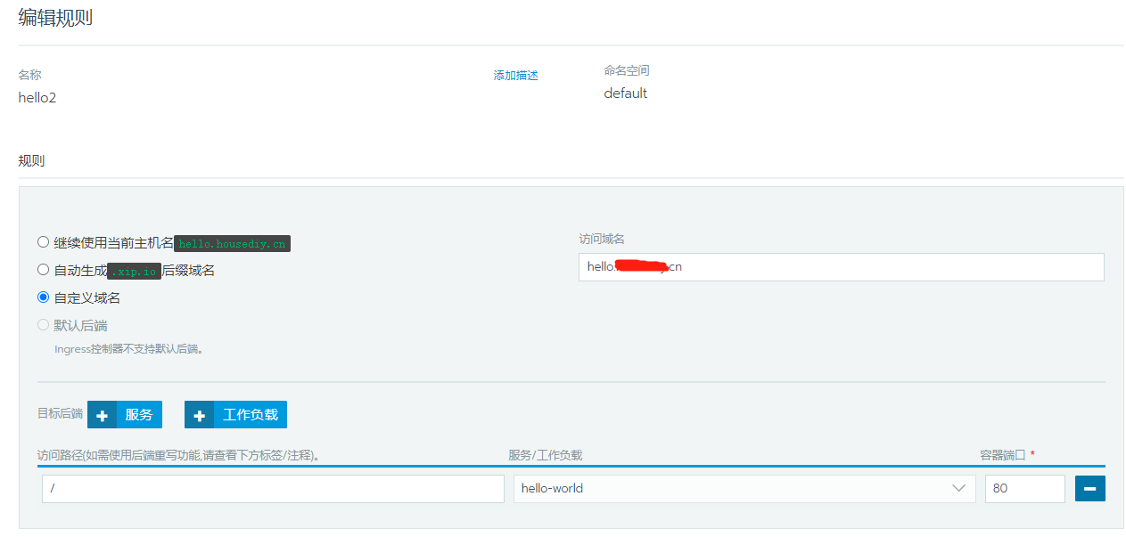
Task: Remove the hello-world rule with minus button
Action: point(1089,488)
